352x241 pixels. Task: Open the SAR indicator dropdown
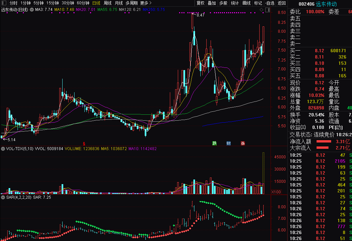click(x=3, y=197)
